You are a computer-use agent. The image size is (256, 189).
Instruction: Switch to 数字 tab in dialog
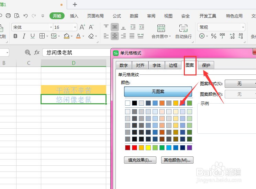(124, 65)
